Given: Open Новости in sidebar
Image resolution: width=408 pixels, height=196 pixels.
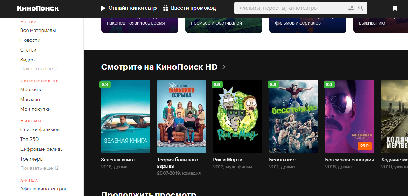Looking at the screenshot, I should point(30,40).
